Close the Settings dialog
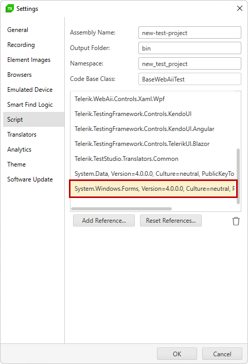 [x=240, y=8]
